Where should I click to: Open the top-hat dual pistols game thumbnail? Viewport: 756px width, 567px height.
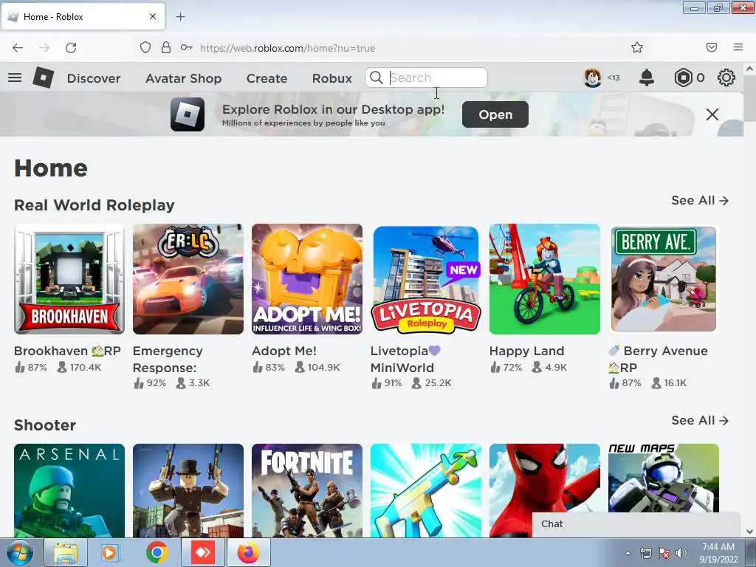click(188, 490)
